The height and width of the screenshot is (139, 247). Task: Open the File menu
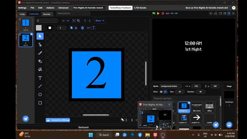(x=32, y=8)
